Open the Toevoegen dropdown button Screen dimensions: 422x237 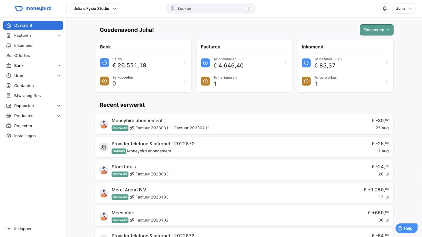click(x=376, y=30)
